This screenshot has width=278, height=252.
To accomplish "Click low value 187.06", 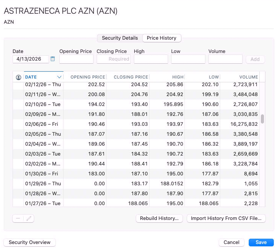I will (x=210, y=114).
